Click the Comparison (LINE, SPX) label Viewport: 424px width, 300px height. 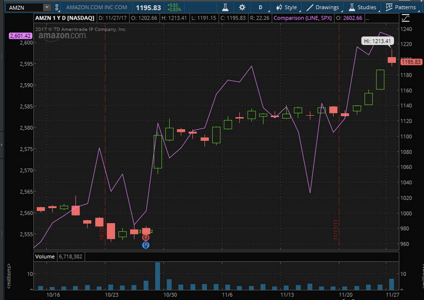point(302,18)
